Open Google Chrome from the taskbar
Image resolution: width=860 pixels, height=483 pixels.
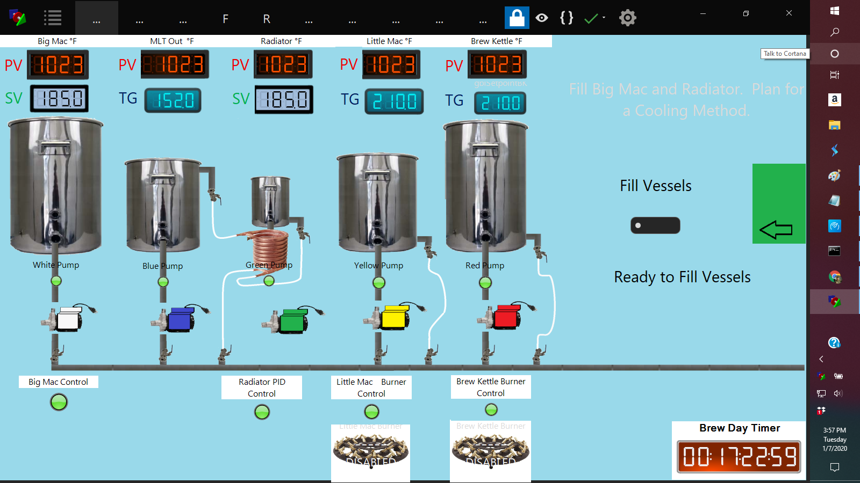point(835,276)
